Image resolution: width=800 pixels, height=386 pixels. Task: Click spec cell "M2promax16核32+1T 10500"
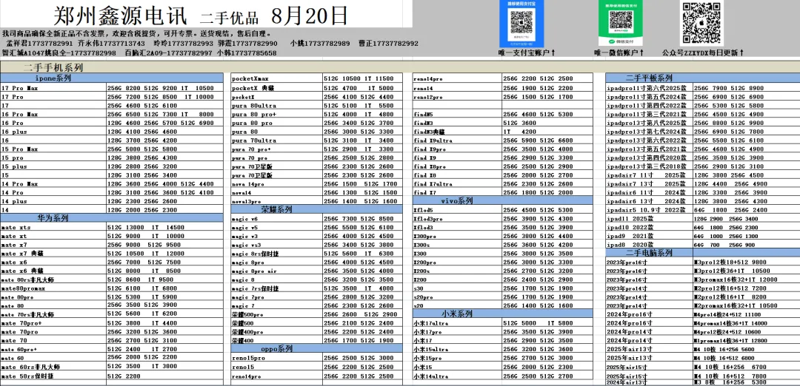click(747, 305)
